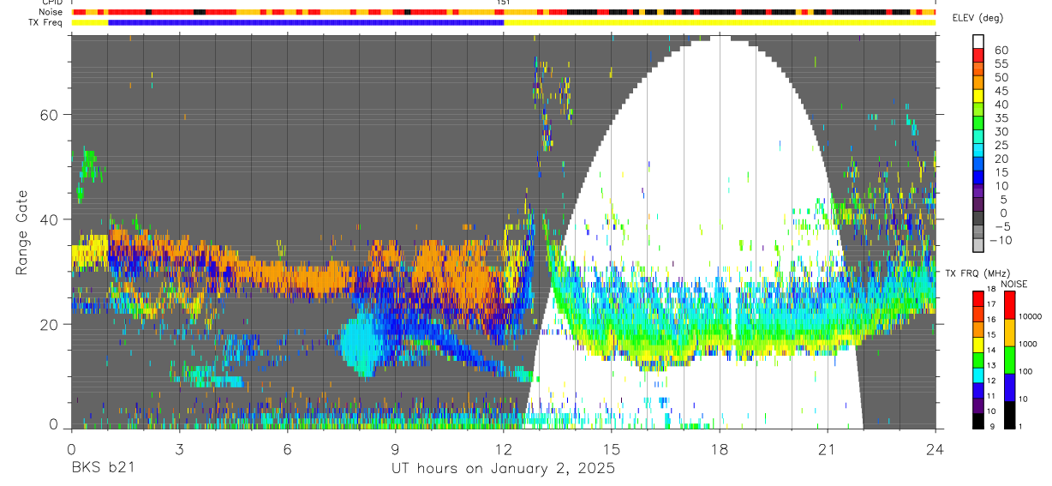1052x486 pixels.
Task: Select blue NOISE swatch between 10 and 100
Action: [x=1009, y=387]
